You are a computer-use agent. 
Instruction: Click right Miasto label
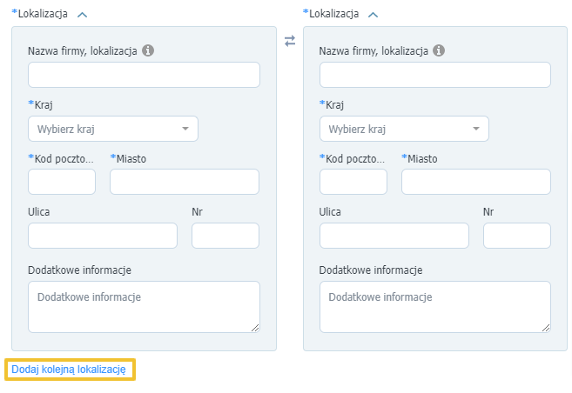(422, 159)
